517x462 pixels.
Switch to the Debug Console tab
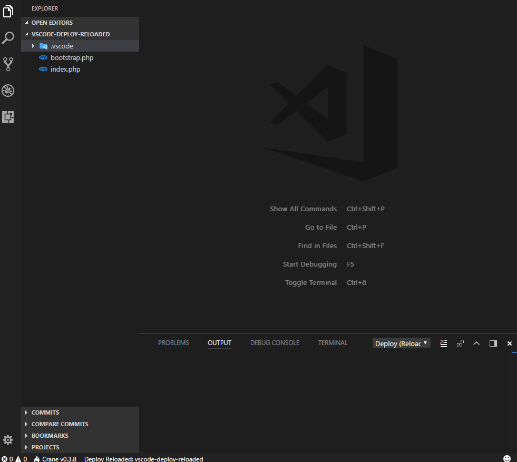[x=275, y=343]
